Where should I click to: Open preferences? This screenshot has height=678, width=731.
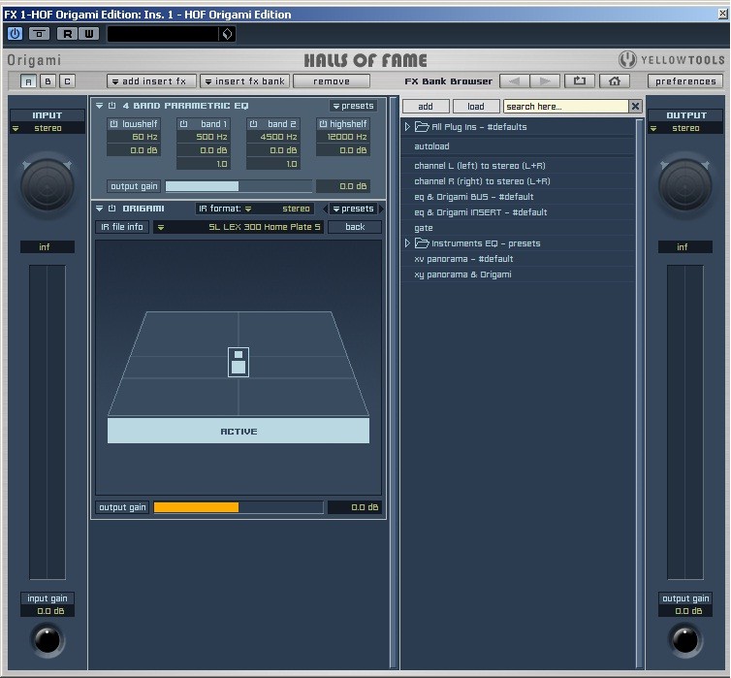coord(685,81)
